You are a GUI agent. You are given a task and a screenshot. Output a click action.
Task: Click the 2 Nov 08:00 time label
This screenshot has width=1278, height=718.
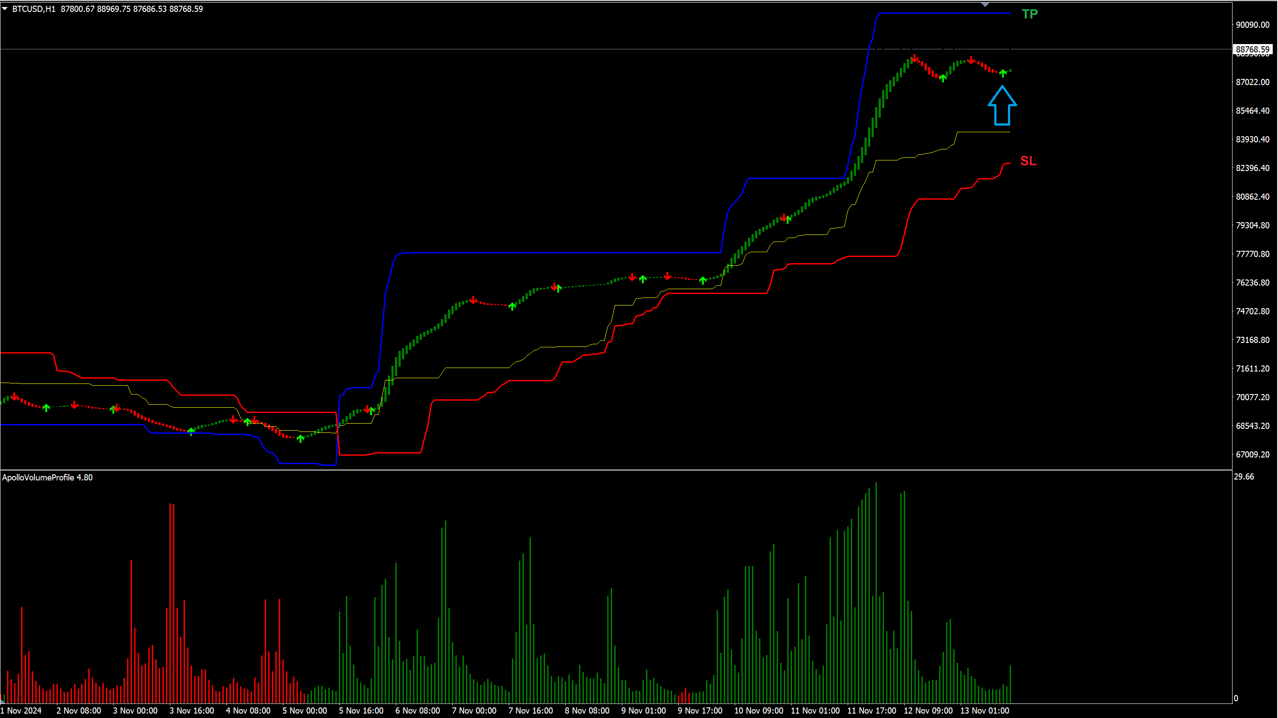coord(79,711)
